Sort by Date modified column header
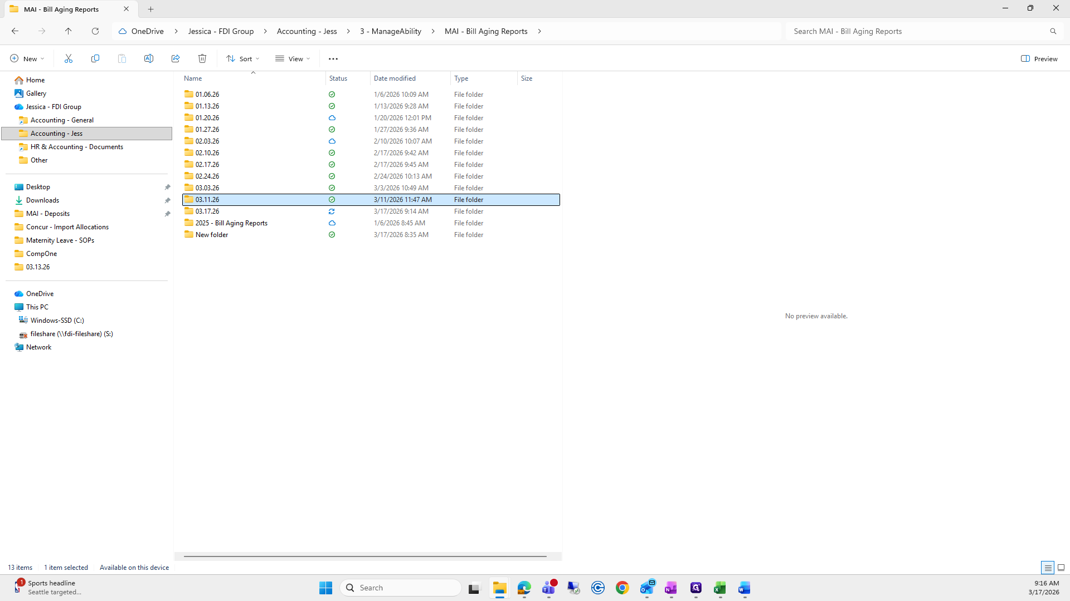The width and height of the screenshot is (1070, 601). click(x=395, y=78)
